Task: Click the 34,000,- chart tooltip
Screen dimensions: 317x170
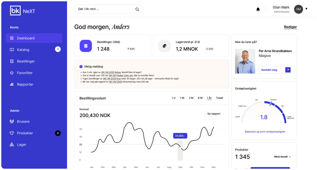Action: 180,136
